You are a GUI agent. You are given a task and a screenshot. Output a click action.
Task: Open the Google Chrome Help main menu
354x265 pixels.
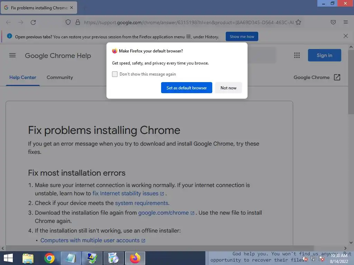(x=12, y=55)
